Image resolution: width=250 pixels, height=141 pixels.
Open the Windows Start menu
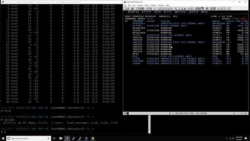click(x=3, y=138)
